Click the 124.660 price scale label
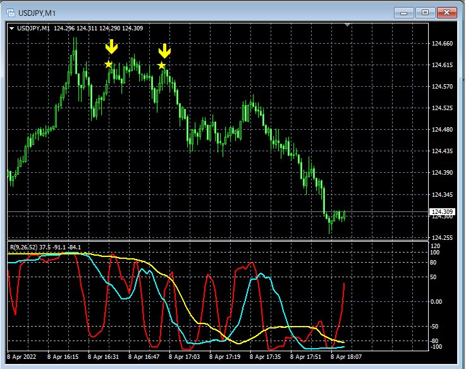This screenshot has height=369, width=466. tap(442, 44)
